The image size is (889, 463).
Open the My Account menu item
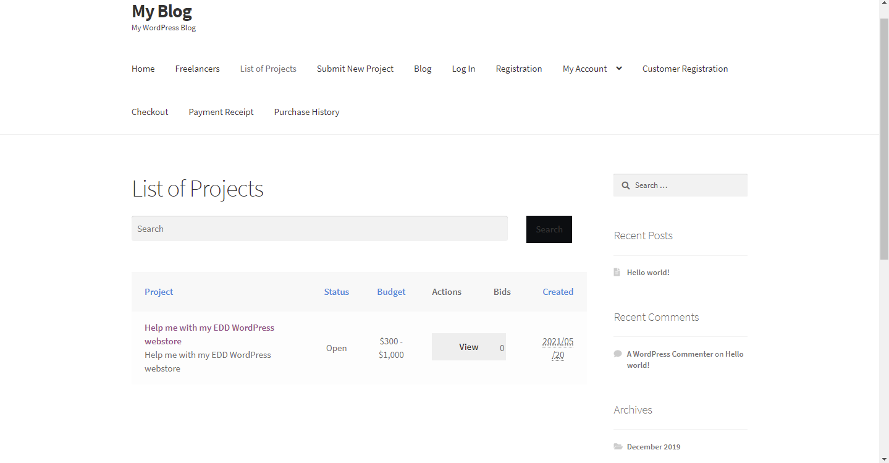(584, 69)
